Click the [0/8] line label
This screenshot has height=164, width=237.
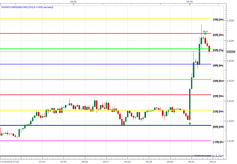pyautogui.click(x=218, y=127)
